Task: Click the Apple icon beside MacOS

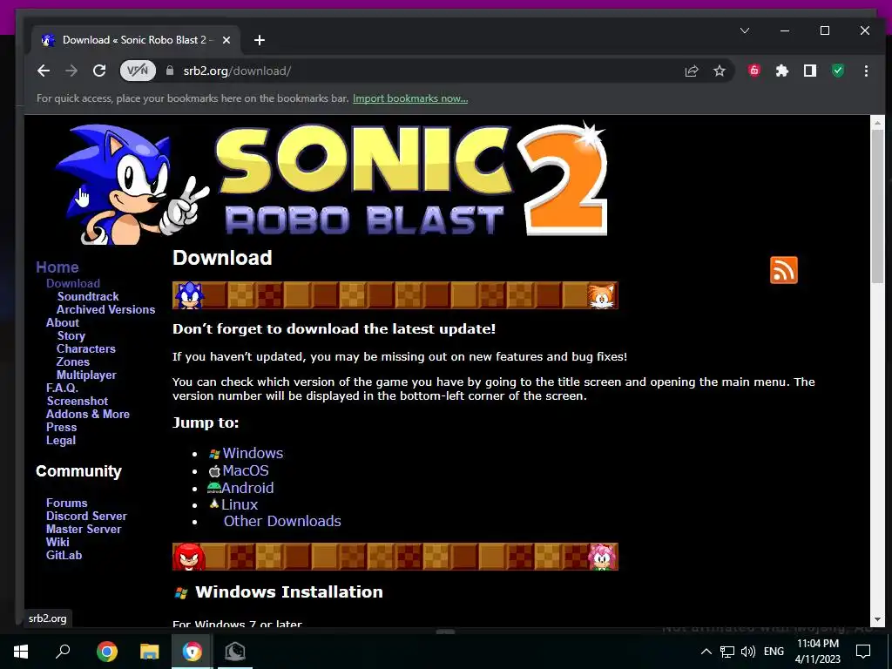Action: pyautogui.click(x=214, y=471)
